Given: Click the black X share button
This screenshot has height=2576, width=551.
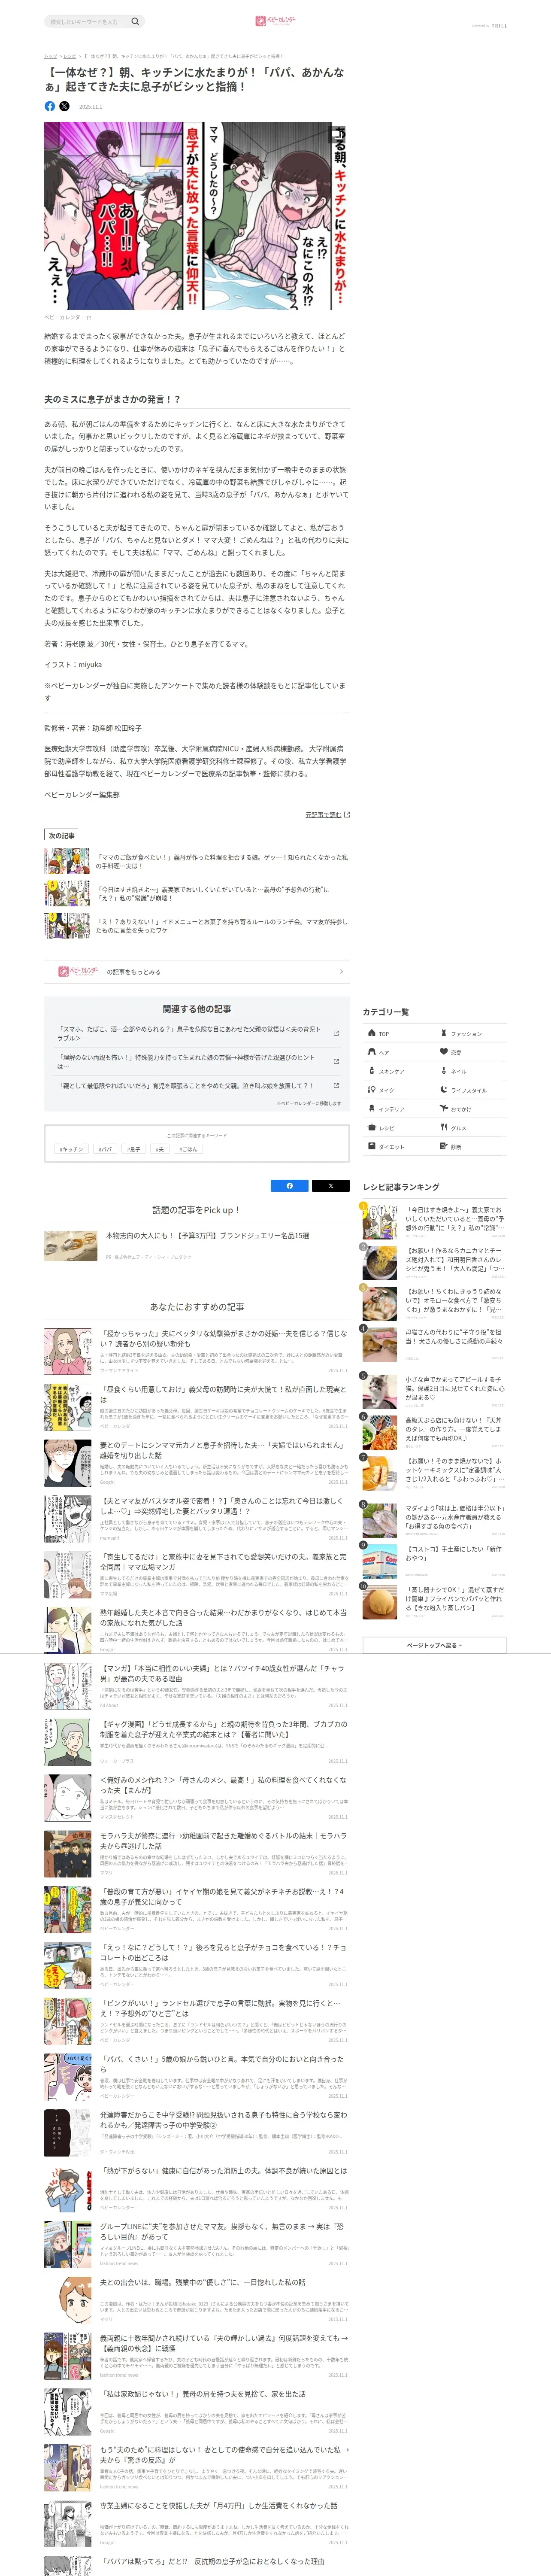Looking at the screenshot, I should [331, 1186].
